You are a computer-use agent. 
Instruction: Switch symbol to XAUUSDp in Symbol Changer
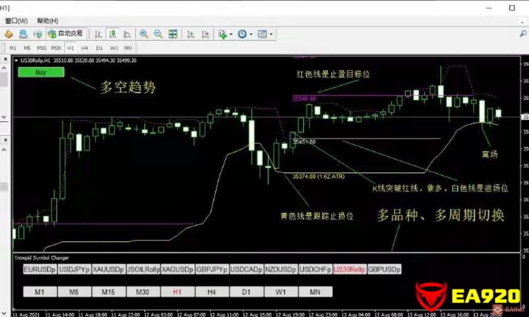tap(109, 269)
